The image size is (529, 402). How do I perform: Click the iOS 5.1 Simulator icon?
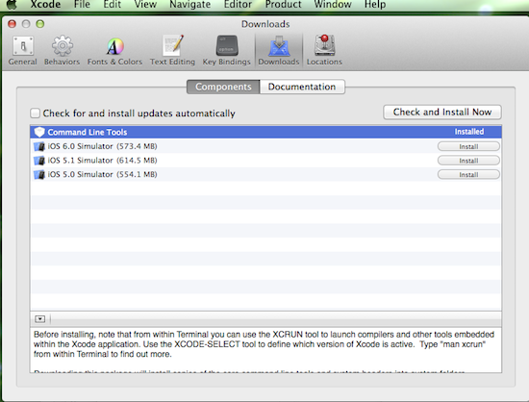click(x=39, y=161)
